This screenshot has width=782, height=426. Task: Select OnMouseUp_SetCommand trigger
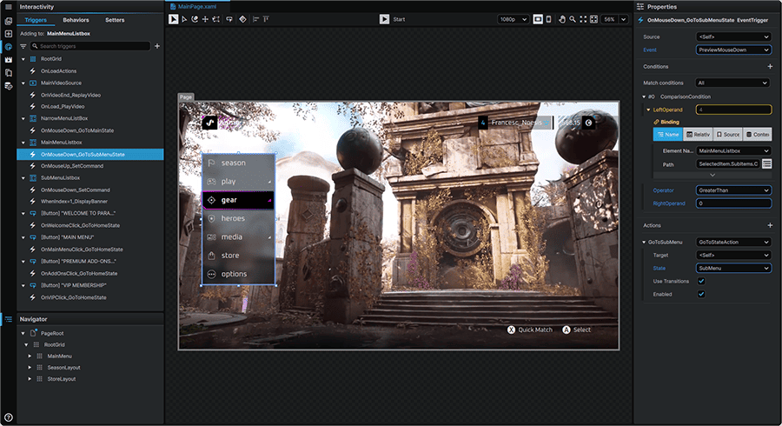(72, 166)
